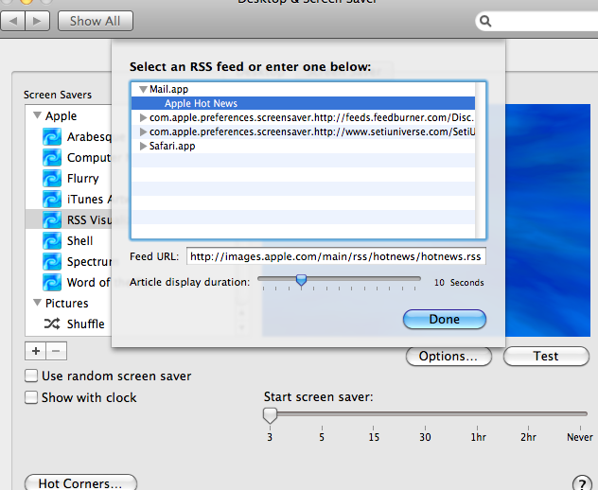Image resolution: width=598 pixels, height=490 pixels.
Task: Click the Start screen saver slider thumb
Action: point(270,415)
